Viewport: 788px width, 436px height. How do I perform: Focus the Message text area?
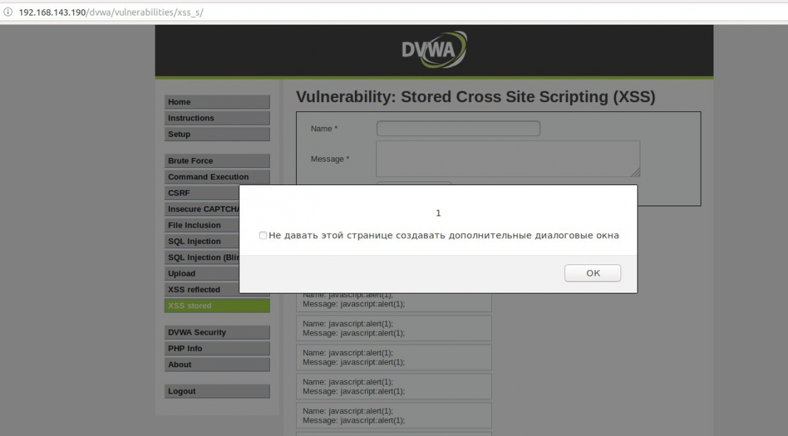(x=508, y=159)
